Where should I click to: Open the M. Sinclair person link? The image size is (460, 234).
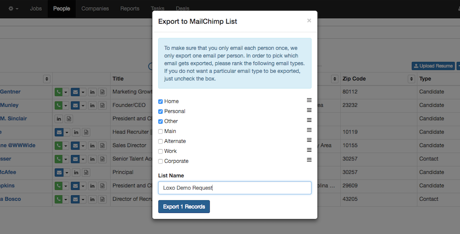(x=13, y=118)
